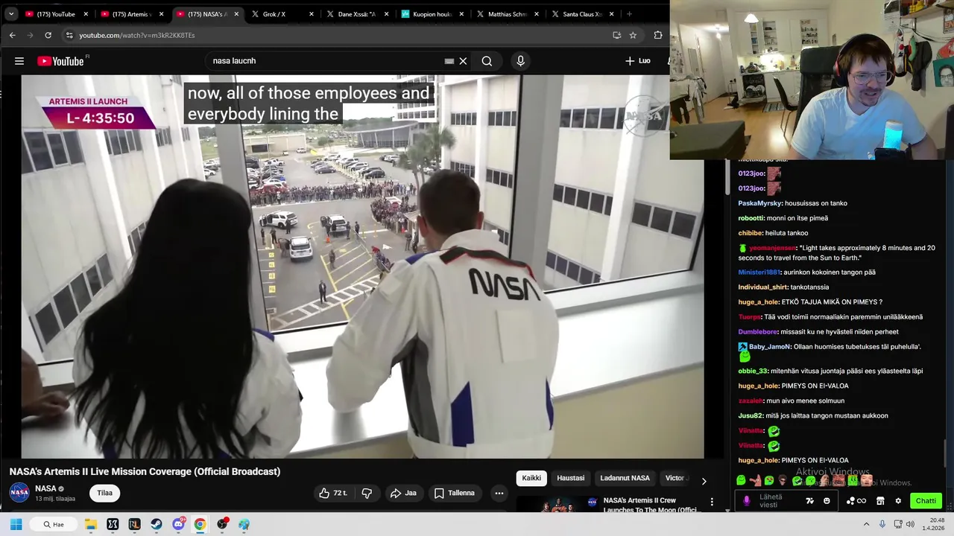This screenshot has width=954, height=536.
Task: Select the Haustasi filter chip
Action: tap(571, 478)
